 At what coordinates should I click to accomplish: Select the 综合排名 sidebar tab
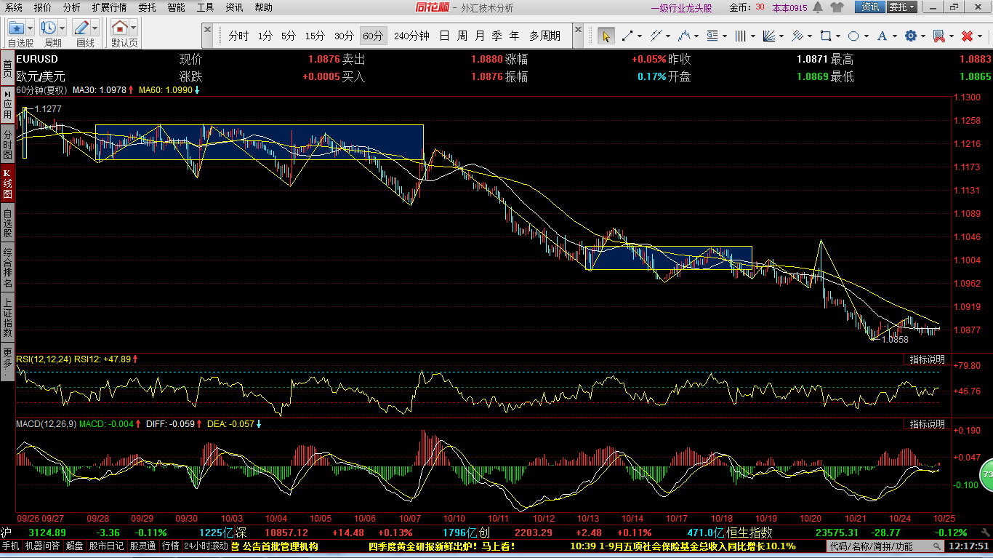7,268
